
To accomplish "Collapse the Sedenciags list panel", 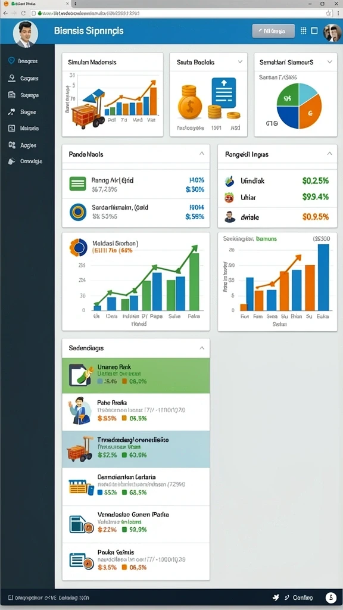I will [202, 348].
